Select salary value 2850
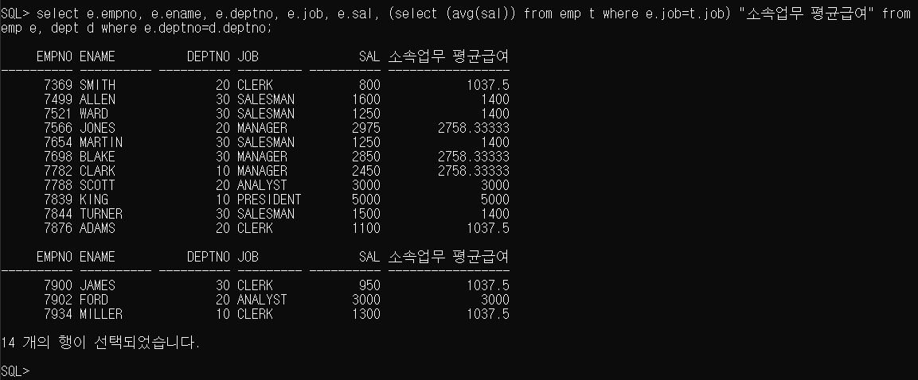Screen dimensions: 918x380 [x=366, y=157]
